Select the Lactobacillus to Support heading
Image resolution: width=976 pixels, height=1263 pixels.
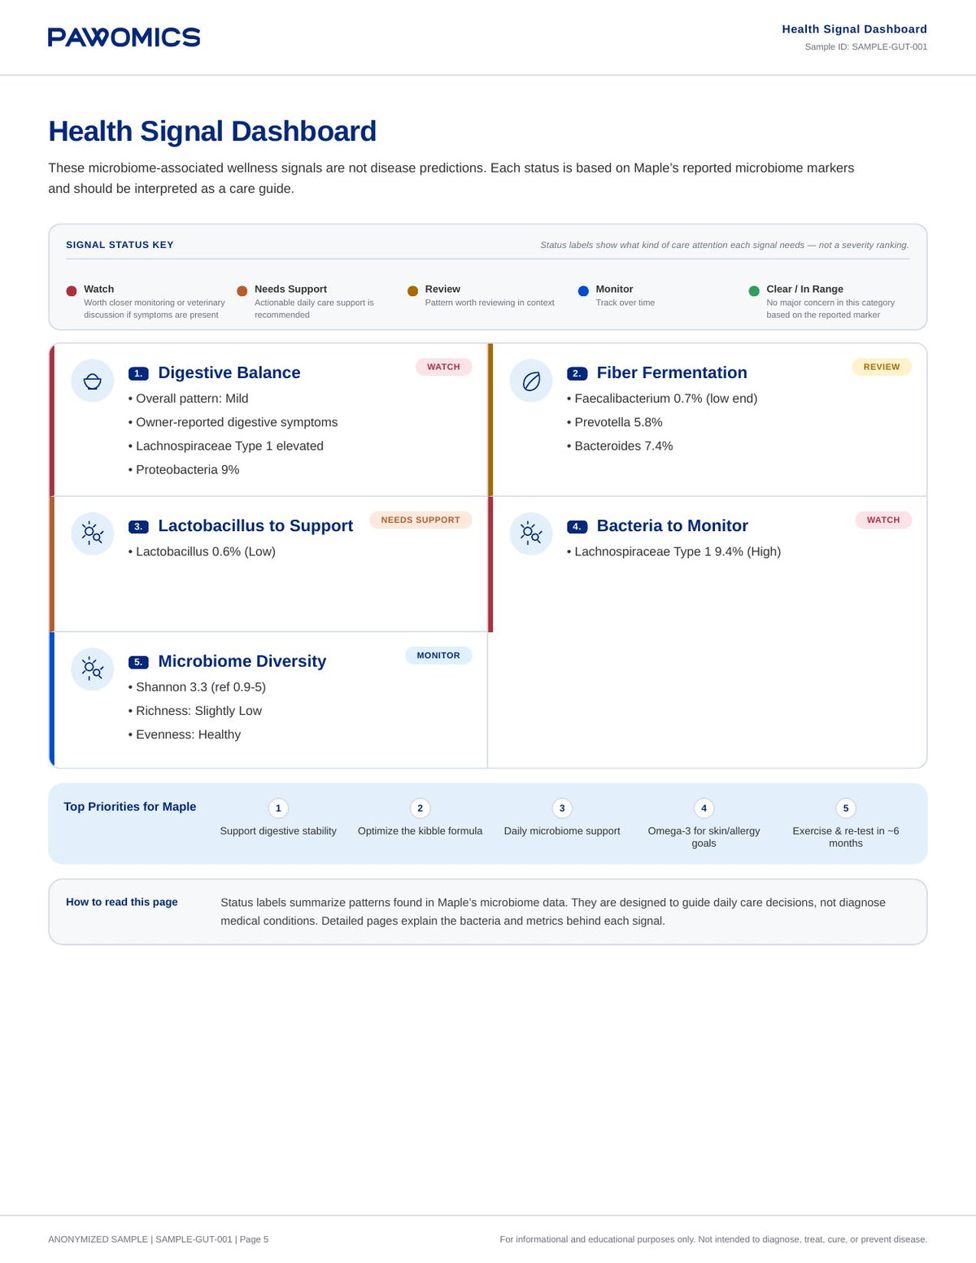pyautogui.click(x=255, y=525)
